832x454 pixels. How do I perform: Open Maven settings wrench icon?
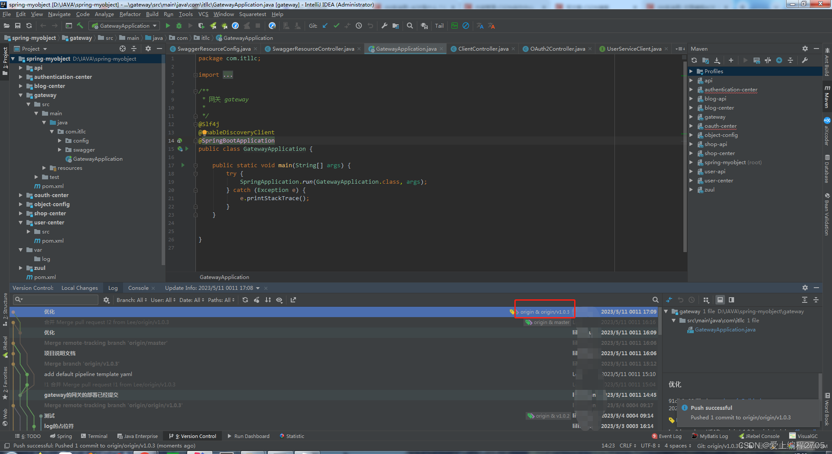[805, 60]
